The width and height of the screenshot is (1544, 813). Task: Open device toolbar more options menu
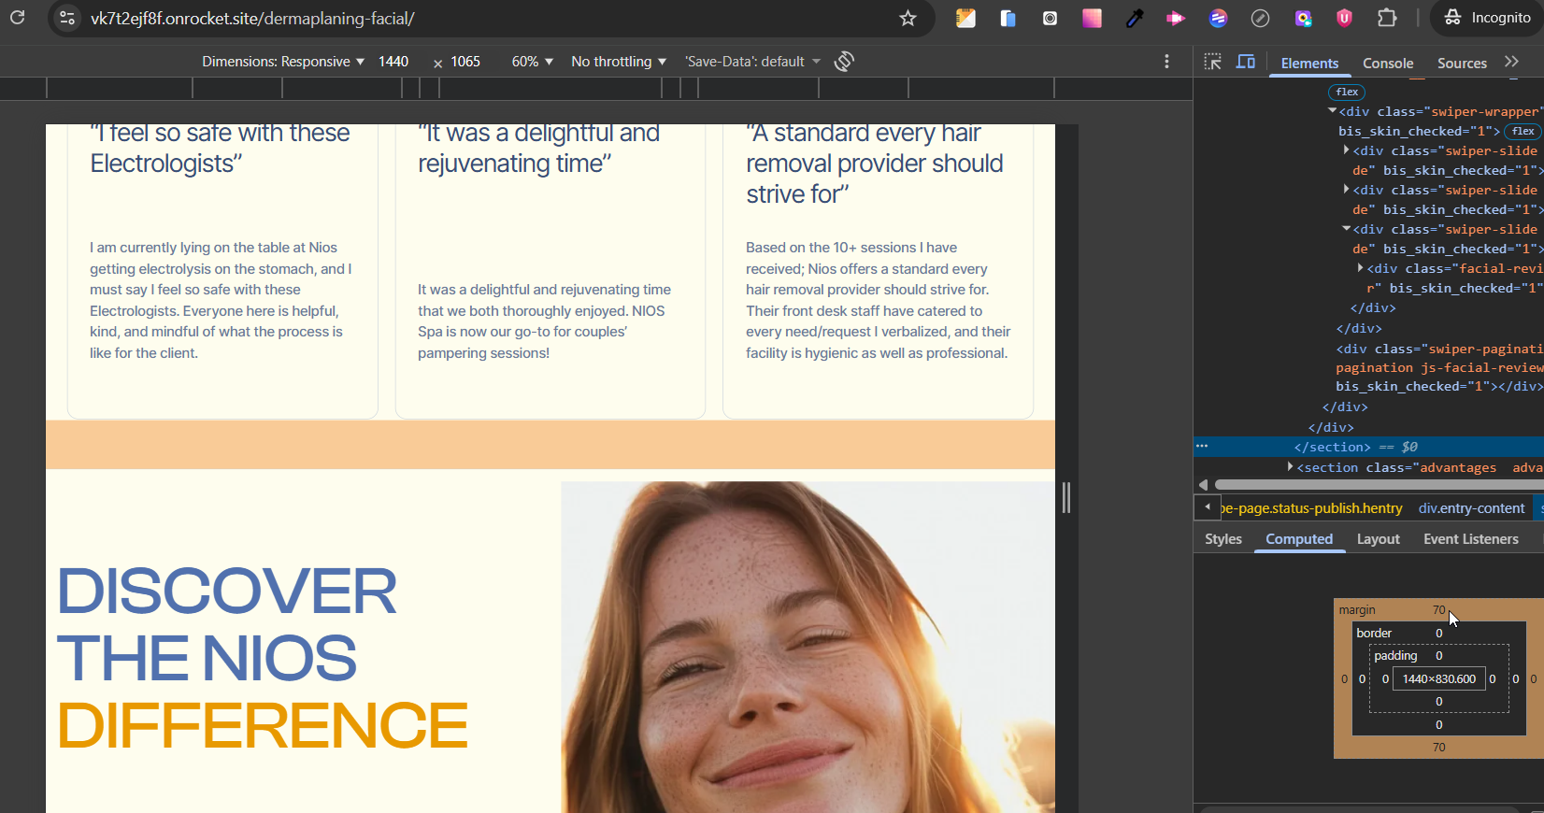[1166, 62]
